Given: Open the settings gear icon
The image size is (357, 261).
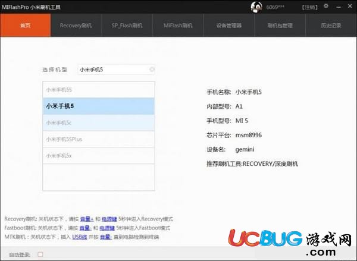Looking at the screenshot, I should (326, 6).
